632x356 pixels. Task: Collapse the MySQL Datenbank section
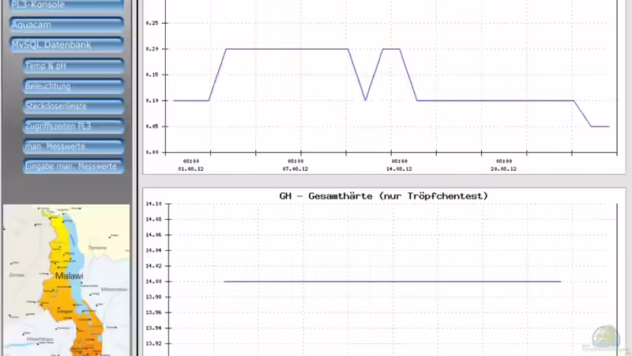coord(66,45)
